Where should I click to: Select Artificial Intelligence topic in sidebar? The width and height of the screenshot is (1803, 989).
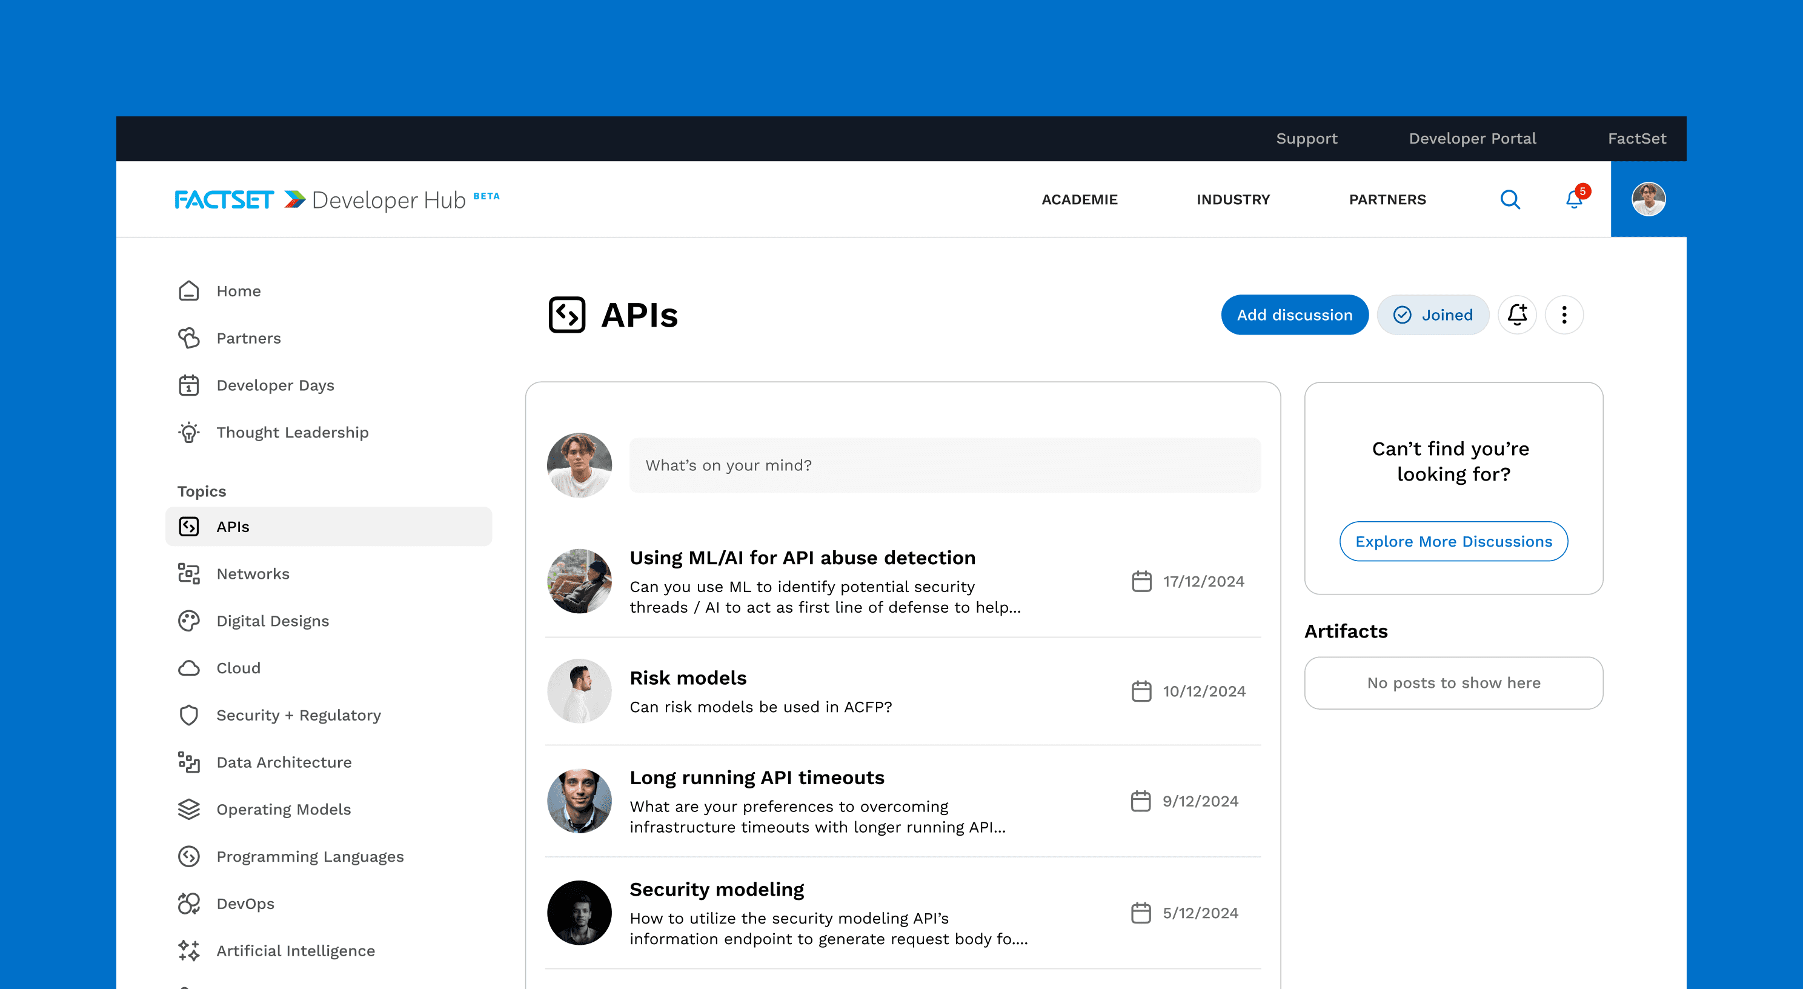coord(296,950)
